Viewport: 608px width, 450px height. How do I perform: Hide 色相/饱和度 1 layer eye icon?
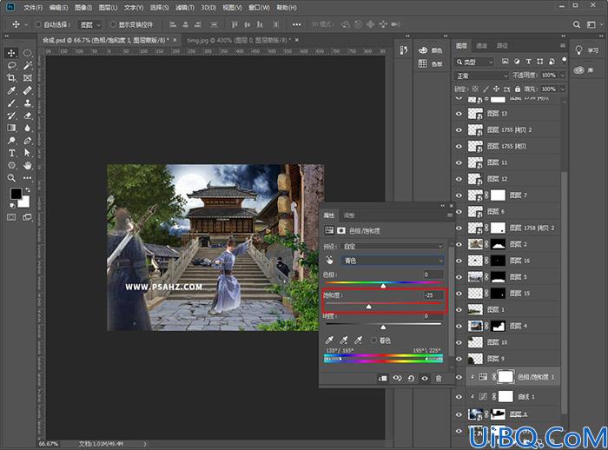tap(459, 377)
